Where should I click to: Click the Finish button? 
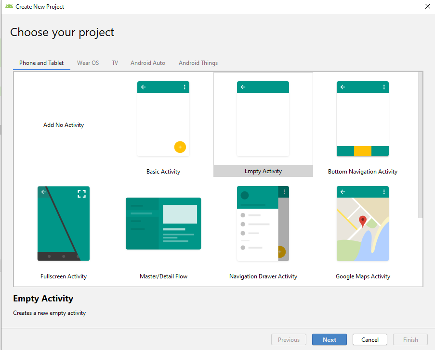pyautogui.click(x=410, y=339)
